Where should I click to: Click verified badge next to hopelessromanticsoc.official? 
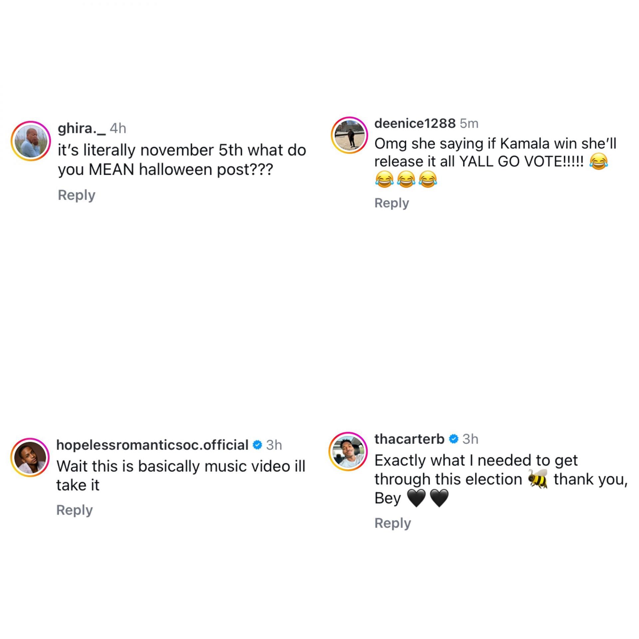[x=257, y=445]
